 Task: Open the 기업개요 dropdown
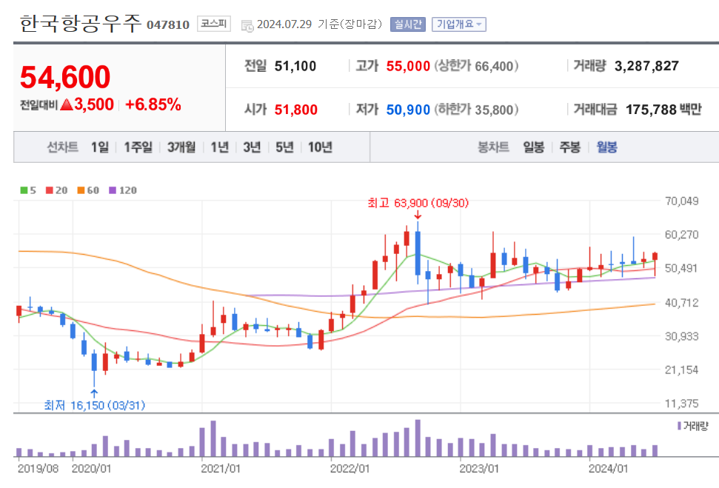pyautogui.click(x=458, y=24)
